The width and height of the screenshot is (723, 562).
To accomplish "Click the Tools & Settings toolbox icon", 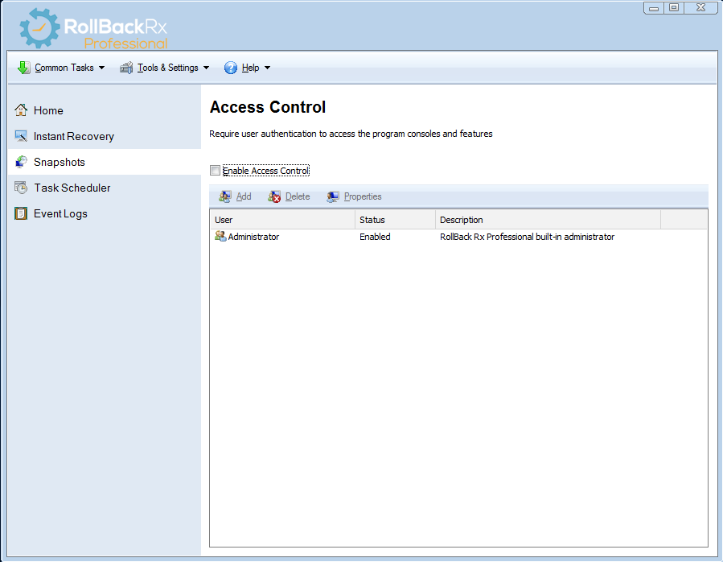I will point(126,68).
